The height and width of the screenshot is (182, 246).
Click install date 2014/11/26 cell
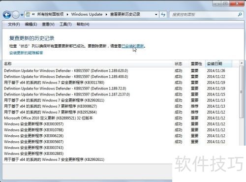(216, 71)
